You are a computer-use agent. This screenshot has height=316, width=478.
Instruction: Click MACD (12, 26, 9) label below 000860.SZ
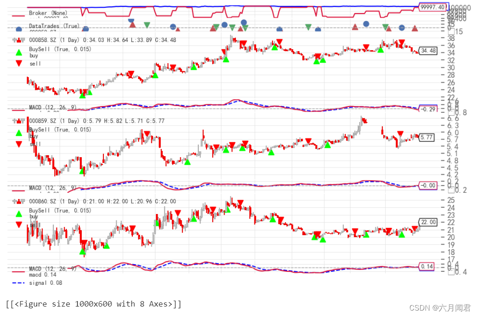(52, 269)
